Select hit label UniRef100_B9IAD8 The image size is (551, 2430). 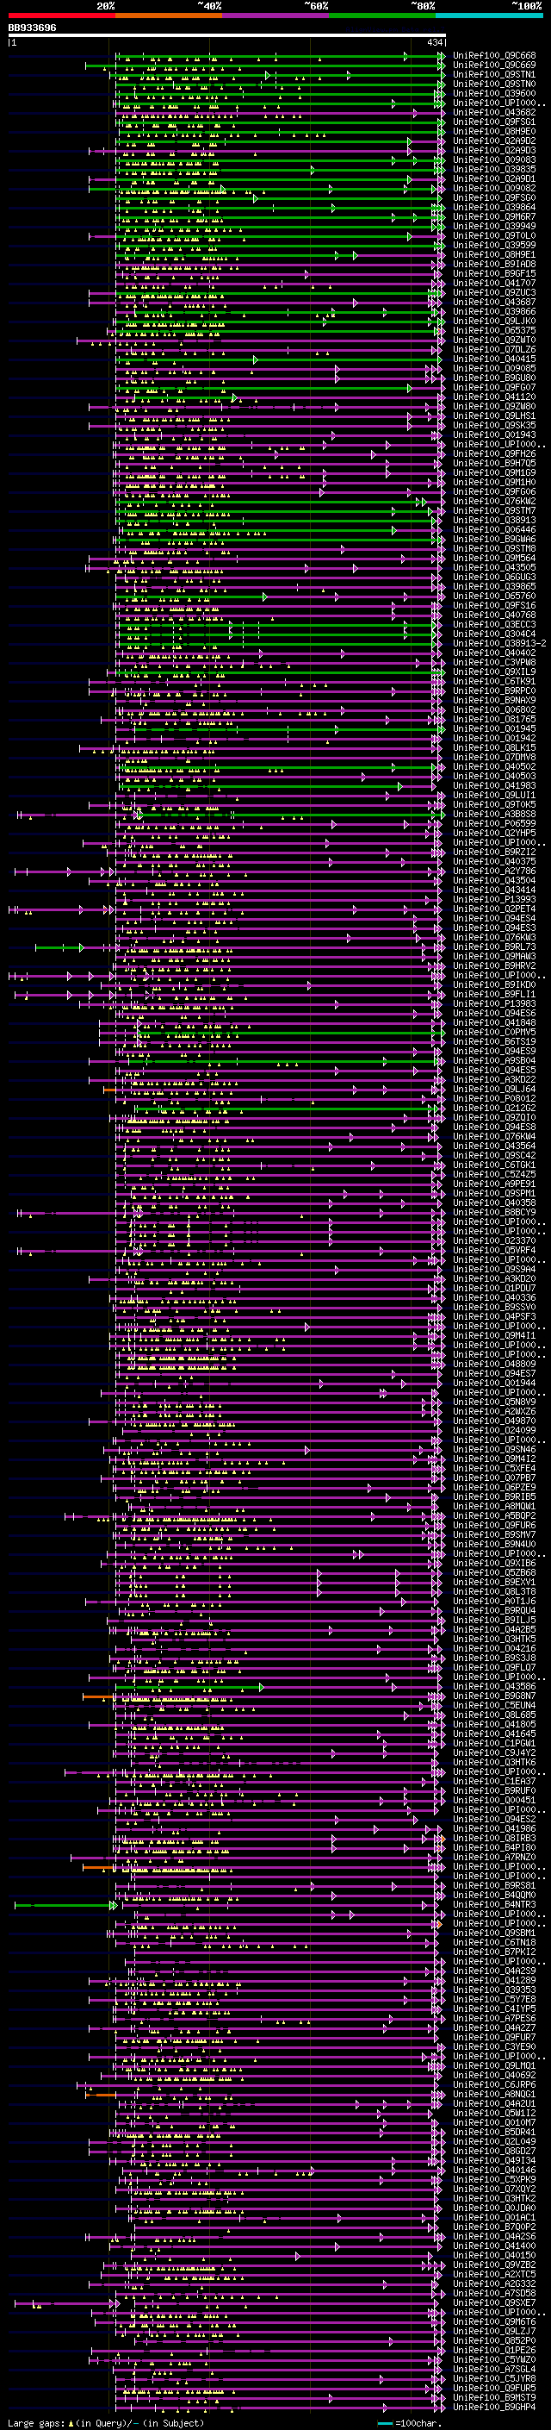(493, 264)
